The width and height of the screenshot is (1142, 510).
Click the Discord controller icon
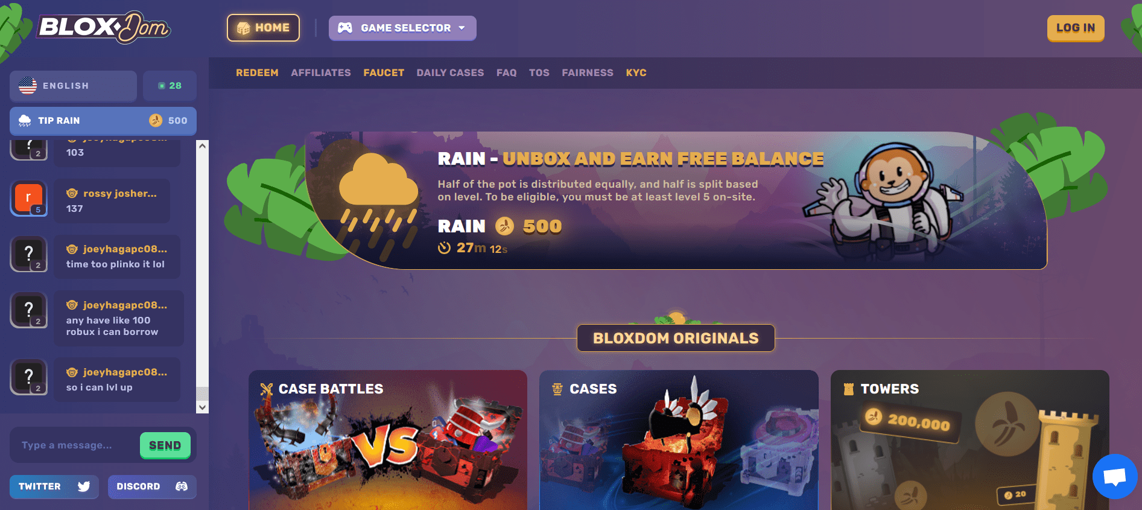(x=182, y=486)
